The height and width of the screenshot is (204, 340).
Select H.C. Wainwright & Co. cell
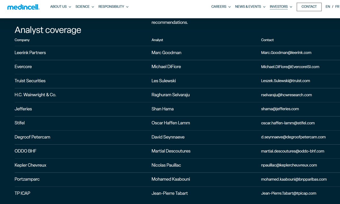coord(35,95)
